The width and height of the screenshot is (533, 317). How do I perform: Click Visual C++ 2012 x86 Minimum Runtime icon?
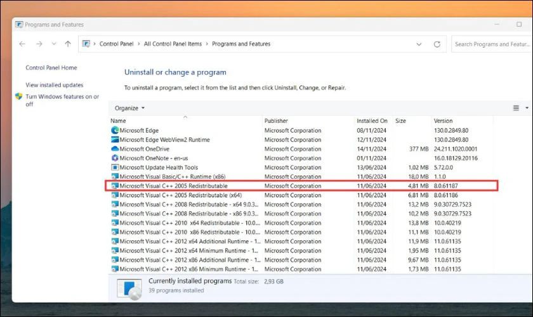click(115, 269)
